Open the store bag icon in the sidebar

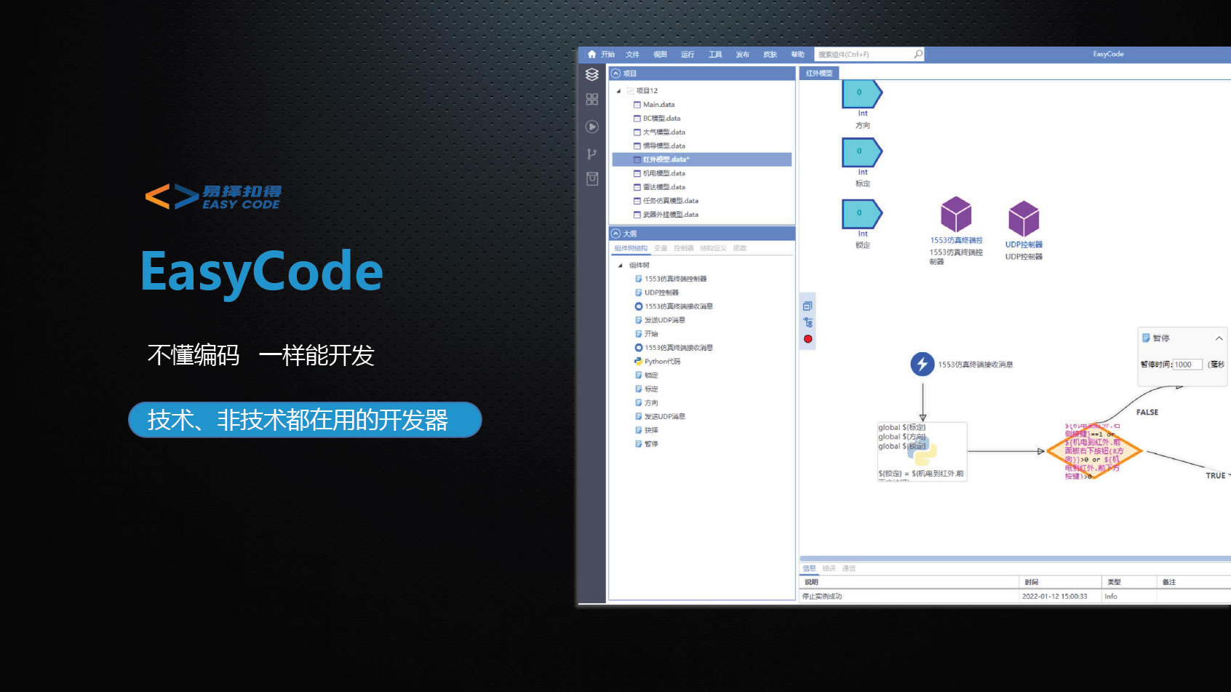(x=592, y=179)
